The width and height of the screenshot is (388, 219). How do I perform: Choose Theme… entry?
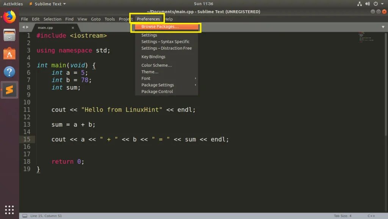coord(167,72)
